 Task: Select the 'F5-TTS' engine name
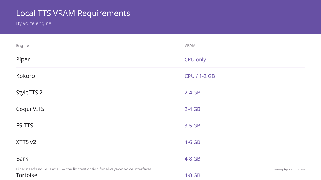click(25, 126)
